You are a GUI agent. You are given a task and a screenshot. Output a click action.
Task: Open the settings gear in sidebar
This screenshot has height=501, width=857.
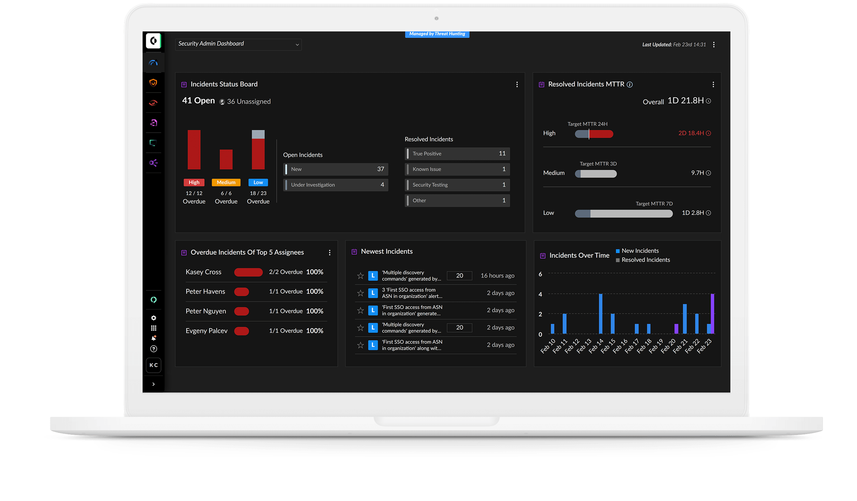[154, 318]
